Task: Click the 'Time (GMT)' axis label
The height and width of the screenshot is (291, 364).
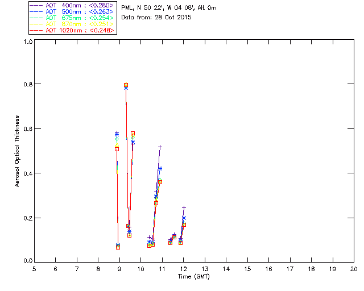Action: click(x=193, y=277)
